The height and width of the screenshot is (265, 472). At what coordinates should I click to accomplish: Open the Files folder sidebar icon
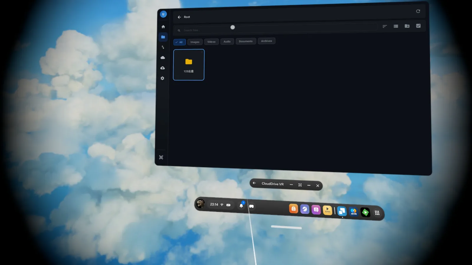click(x=163, y=37)
